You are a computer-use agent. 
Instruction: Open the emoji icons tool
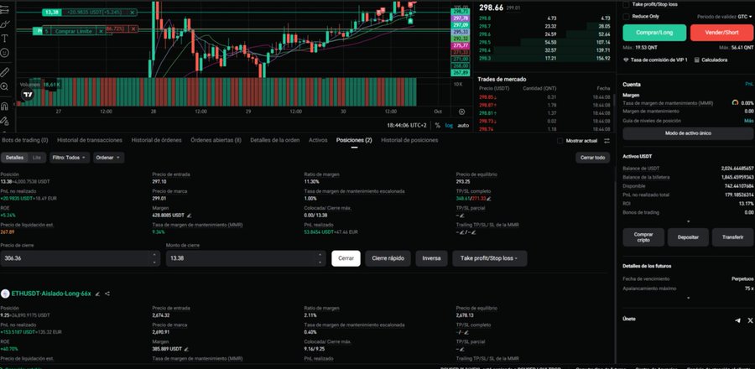[x=5, y=53]
